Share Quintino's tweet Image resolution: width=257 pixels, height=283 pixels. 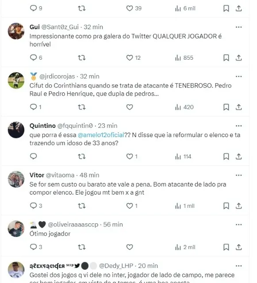(238, 157)
